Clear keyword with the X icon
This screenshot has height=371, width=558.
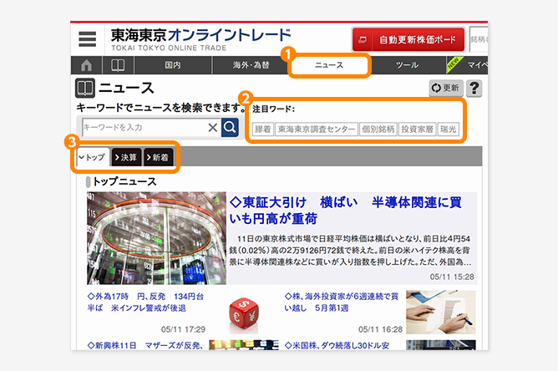point(213,127)
